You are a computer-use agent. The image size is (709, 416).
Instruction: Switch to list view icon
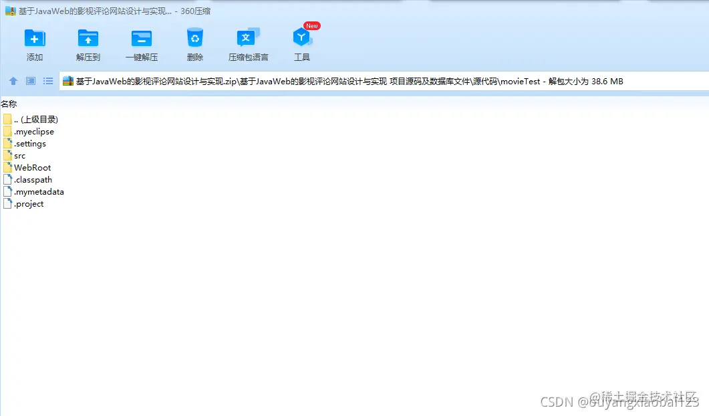tap(48, 81)
